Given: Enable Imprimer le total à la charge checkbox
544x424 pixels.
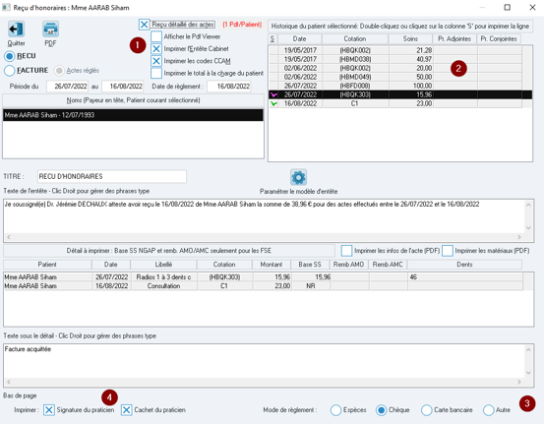Looking at the screenshot, I should click(x=156, y=73).
